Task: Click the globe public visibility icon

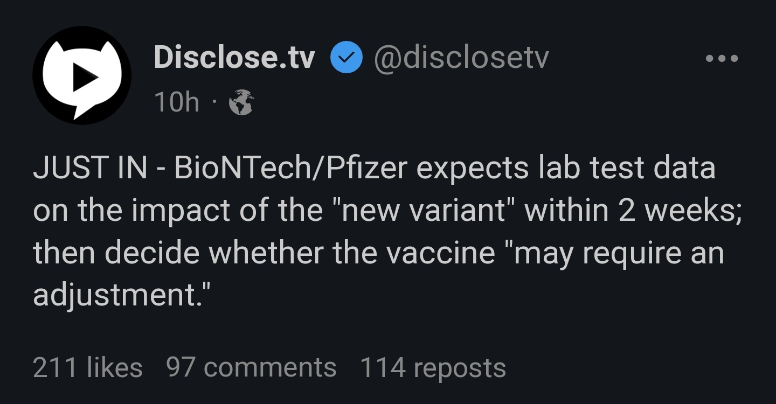Action: (x=241, y=102)
